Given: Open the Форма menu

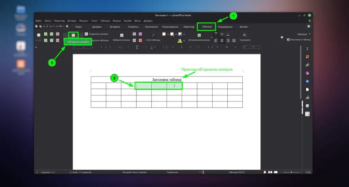Looking at the screenshot, I should pyautogui.click(x=117, y=21).
